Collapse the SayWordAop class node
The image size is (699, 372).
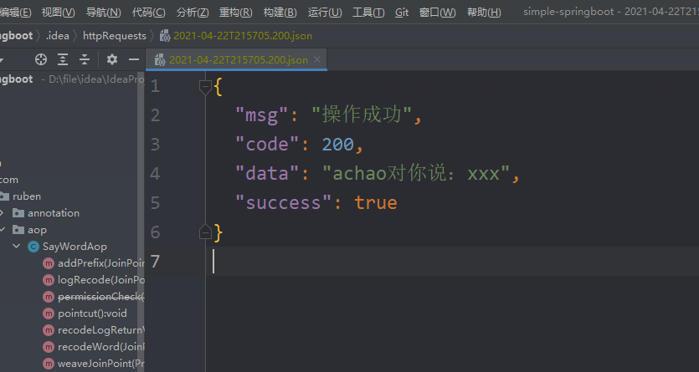[x=16, y=247]
